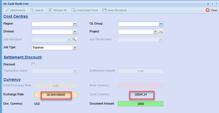
Task: Open Attachments via paperclip icon
Action: [x=7, y=10]
